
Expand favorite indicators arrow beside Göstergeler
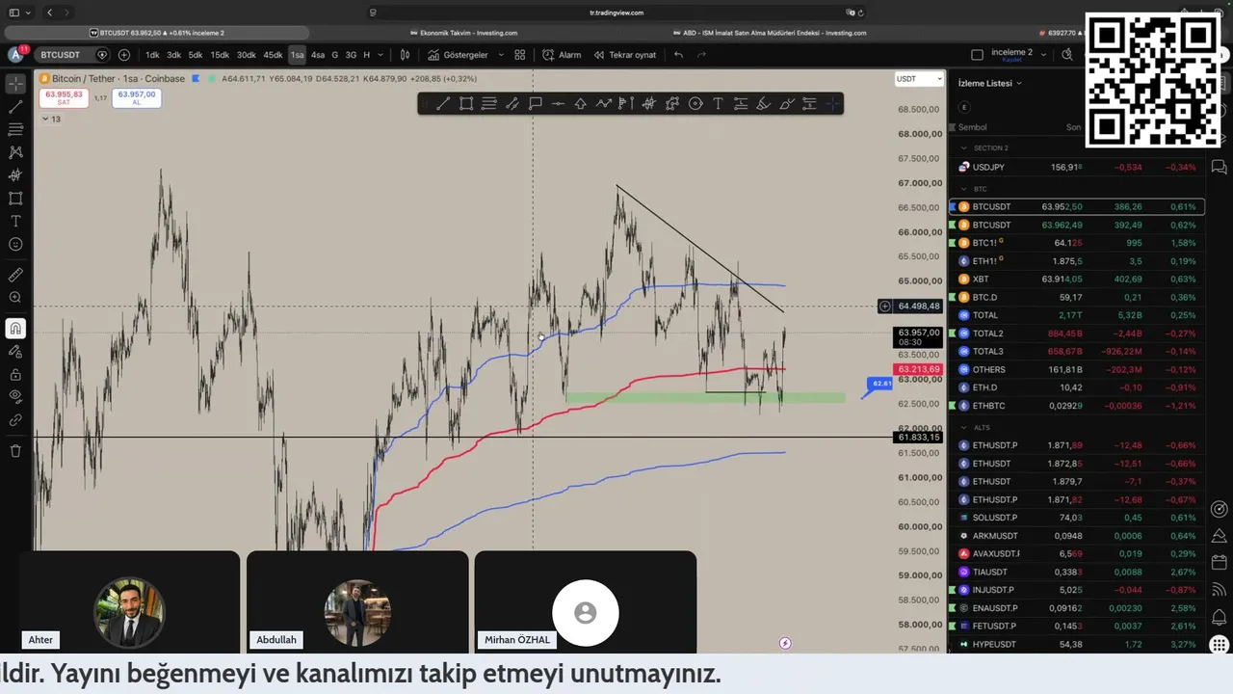point(501,55)
